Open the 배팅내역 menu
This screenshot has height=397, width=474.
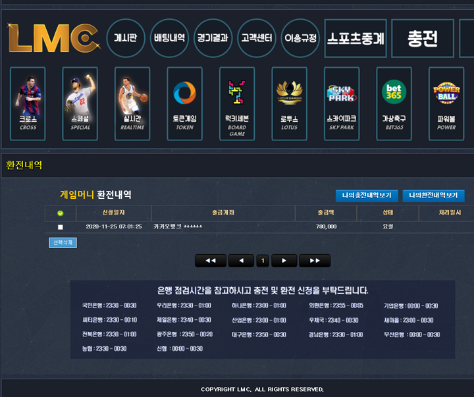coord(169,38)
